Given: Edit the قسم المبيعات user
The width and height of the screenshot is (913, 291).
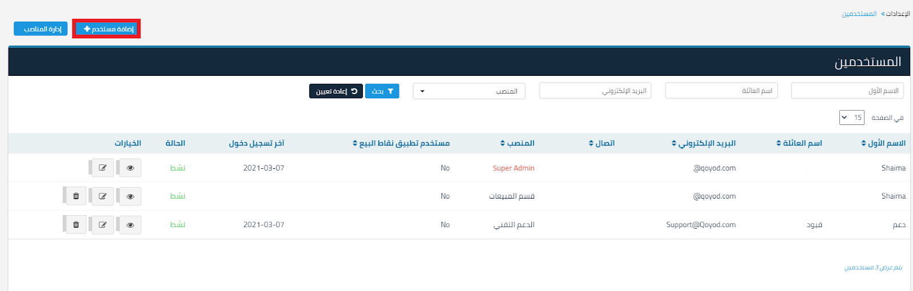Looking at the screenshot, I should [x=103, y=196].
